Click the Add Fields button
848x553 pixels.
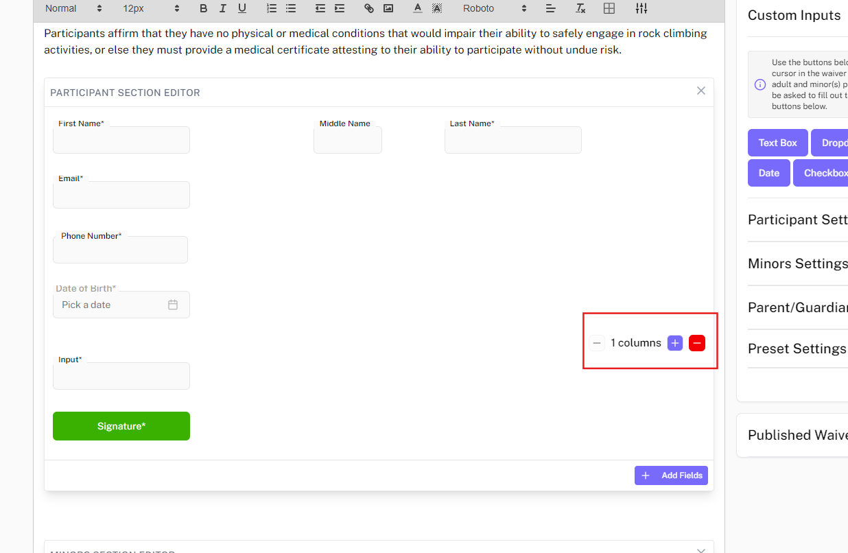pos(671,475)
